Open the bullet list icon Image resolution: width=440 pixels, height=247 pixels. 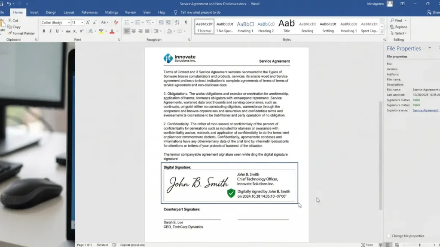click(x=127, y=22)
